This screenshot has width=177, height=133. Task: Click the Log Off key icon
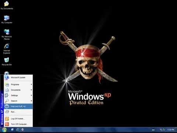click(7, 119)
